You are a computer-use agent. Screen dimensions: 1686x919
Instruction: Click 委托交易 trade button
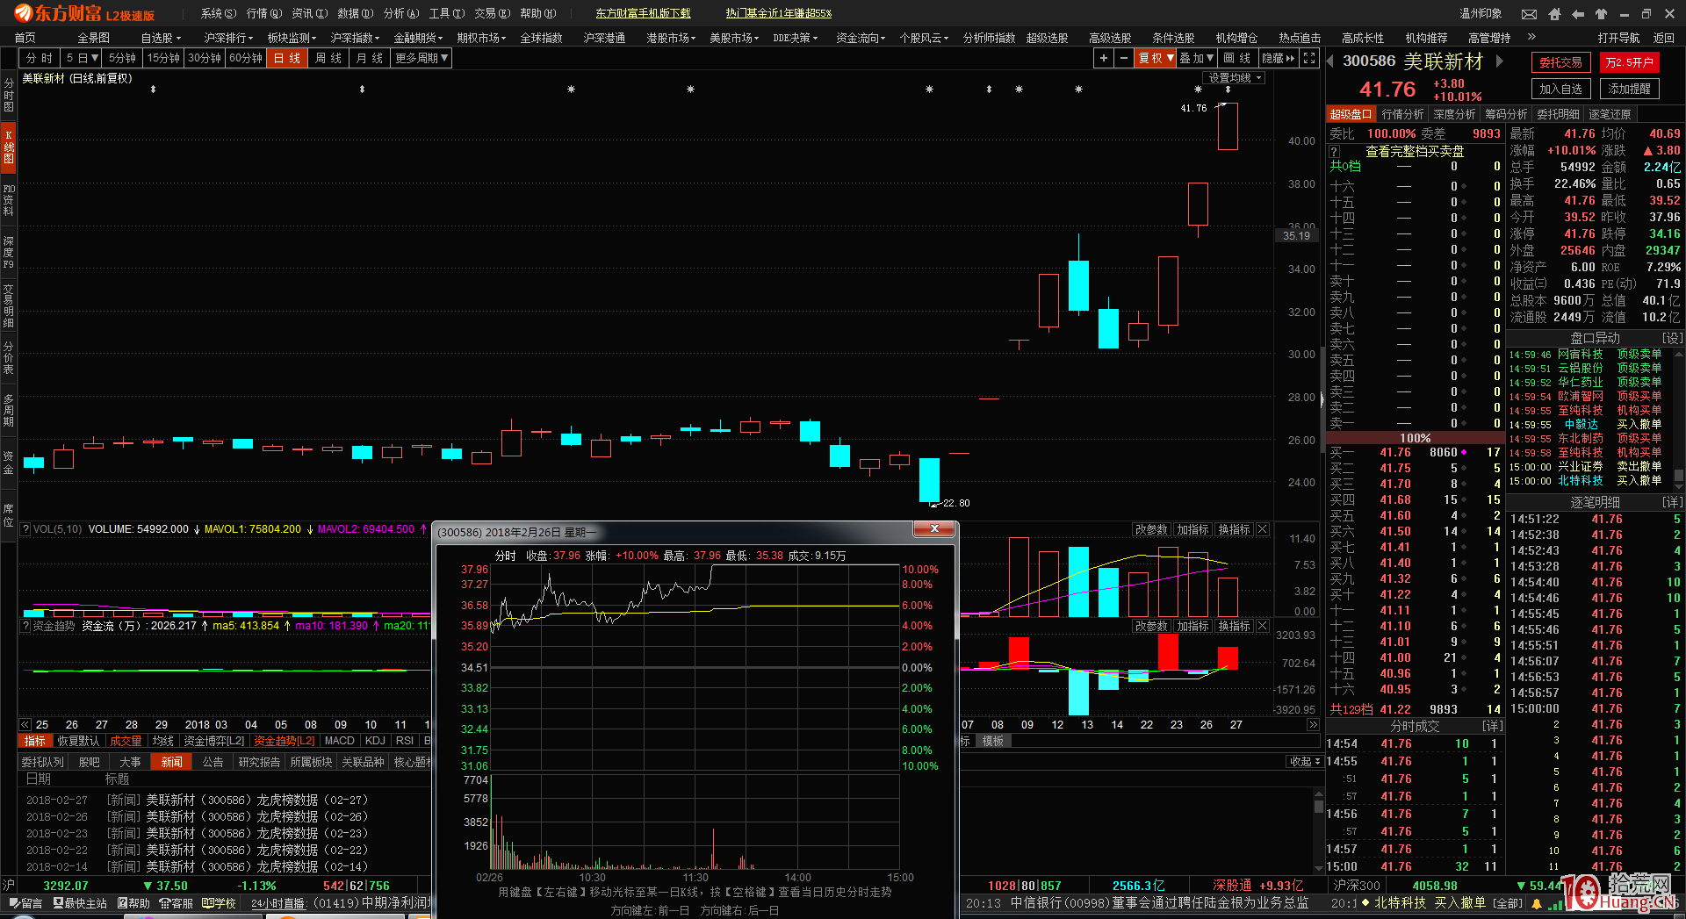1561,62
